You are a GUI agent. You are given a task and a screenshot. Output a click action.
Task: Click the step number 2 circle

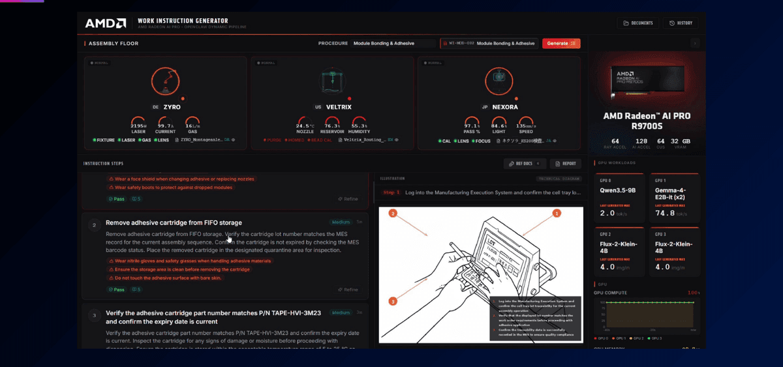(x=94, y=225)
